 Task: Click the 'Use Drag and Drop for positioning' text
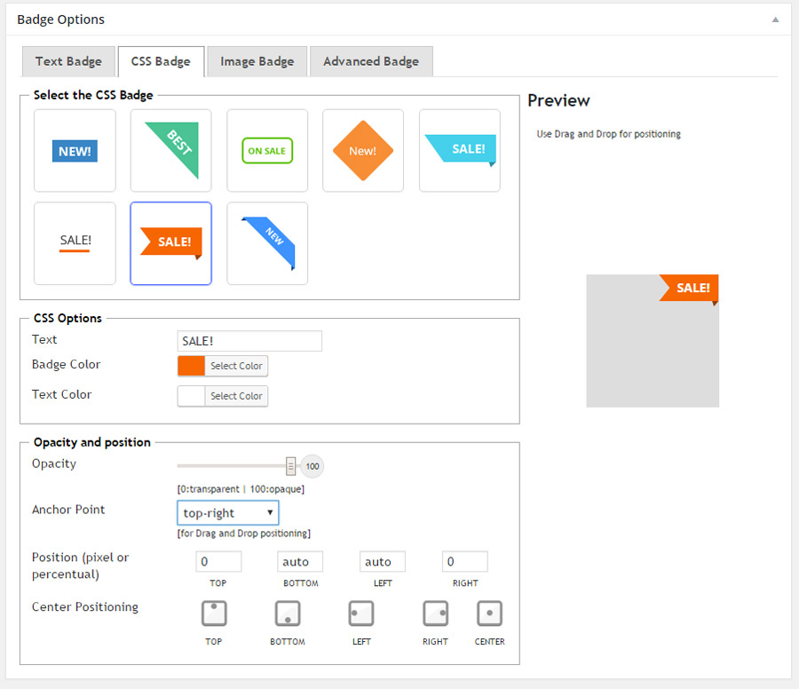point(608,134)
